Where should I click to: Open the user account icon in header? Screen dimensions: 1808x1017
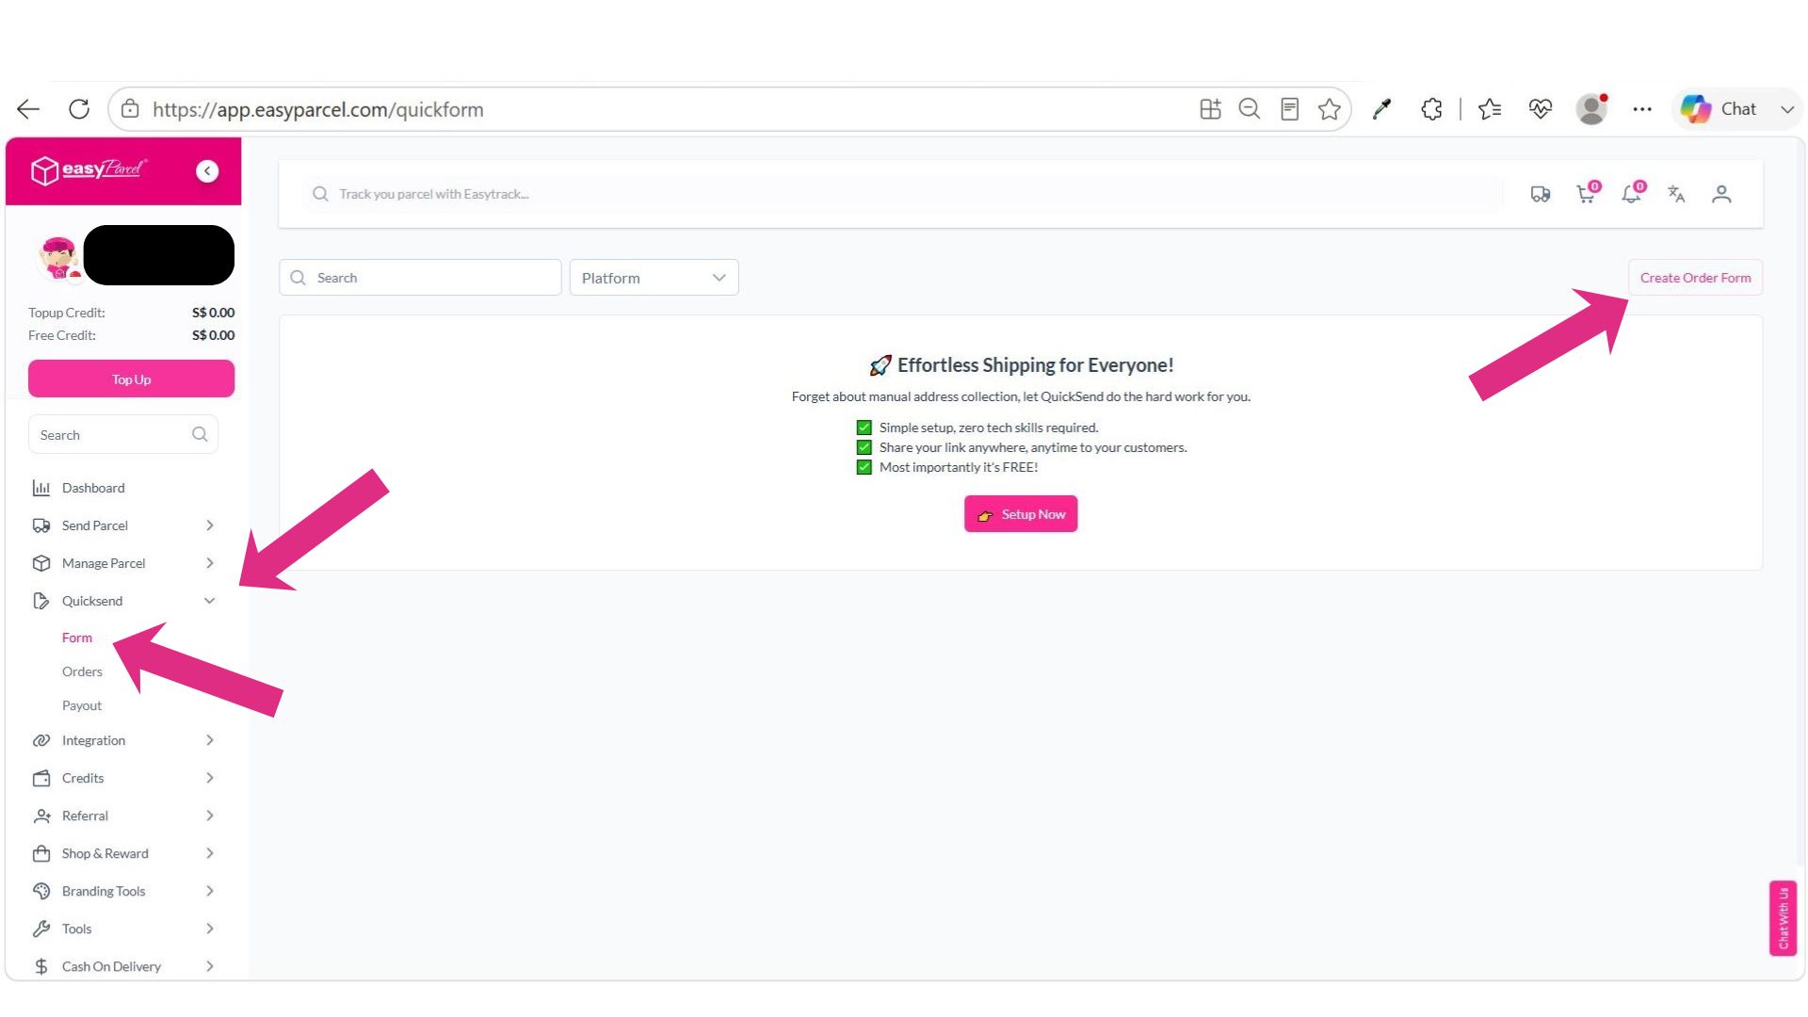click(1721, 194)
